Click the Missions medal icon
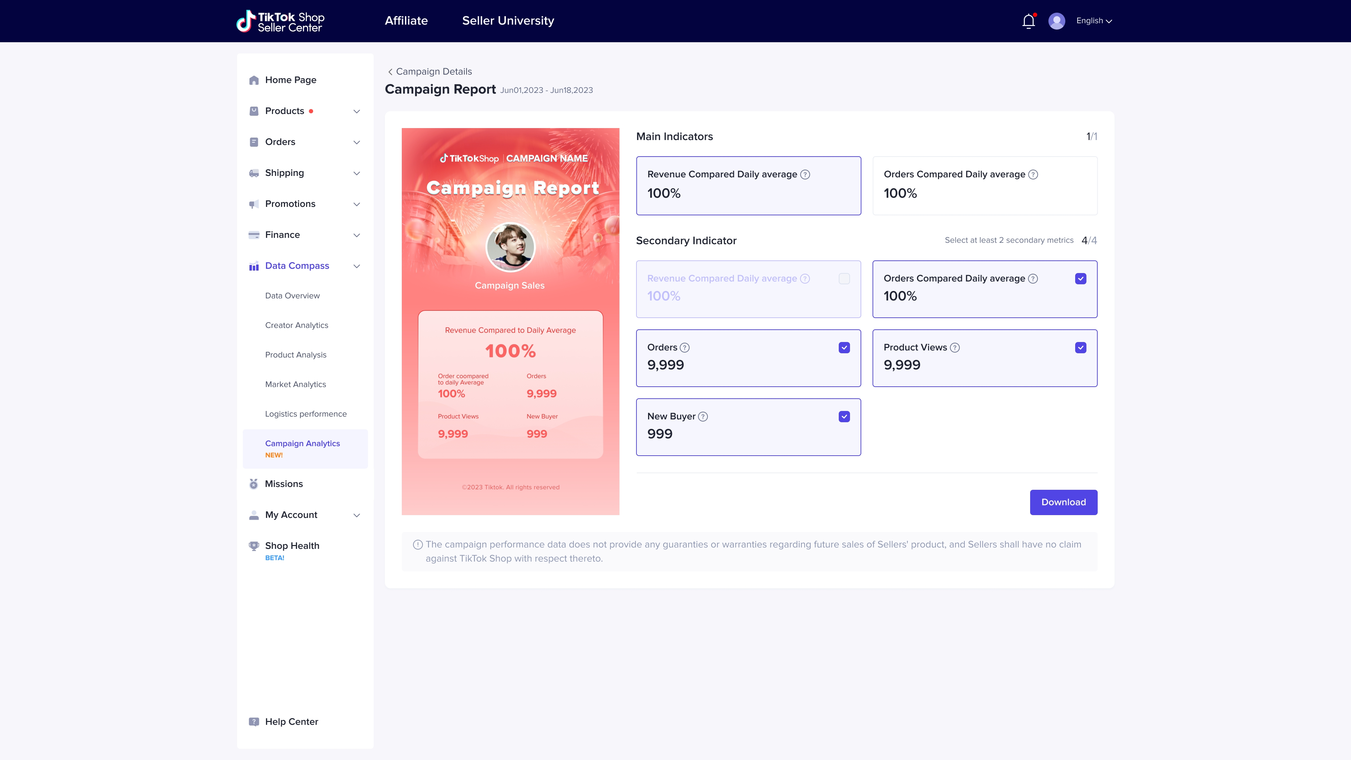Viewport: 1351px width, 760px height. [254, 483]
